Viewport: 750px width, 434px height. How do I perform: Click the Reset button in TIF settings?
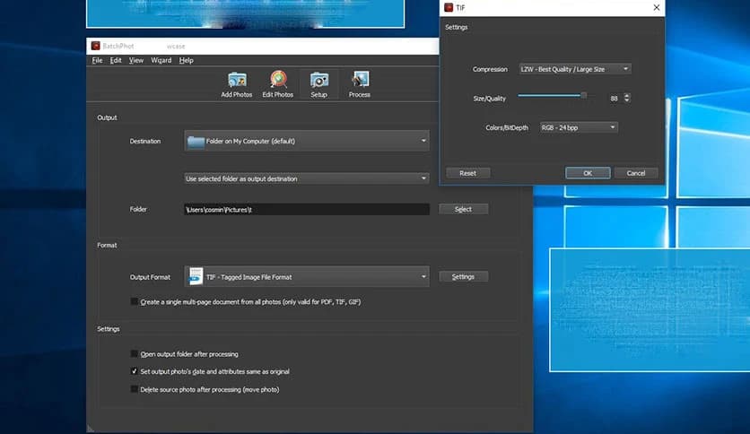pyautogui.click(x=467, y=173)
